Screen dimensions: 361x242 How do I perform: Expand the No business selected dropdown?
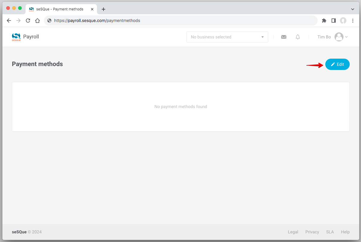point(227,37)
